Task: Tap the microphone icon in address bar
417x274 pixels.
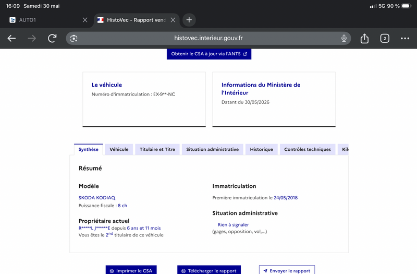Action: [344, 38]
